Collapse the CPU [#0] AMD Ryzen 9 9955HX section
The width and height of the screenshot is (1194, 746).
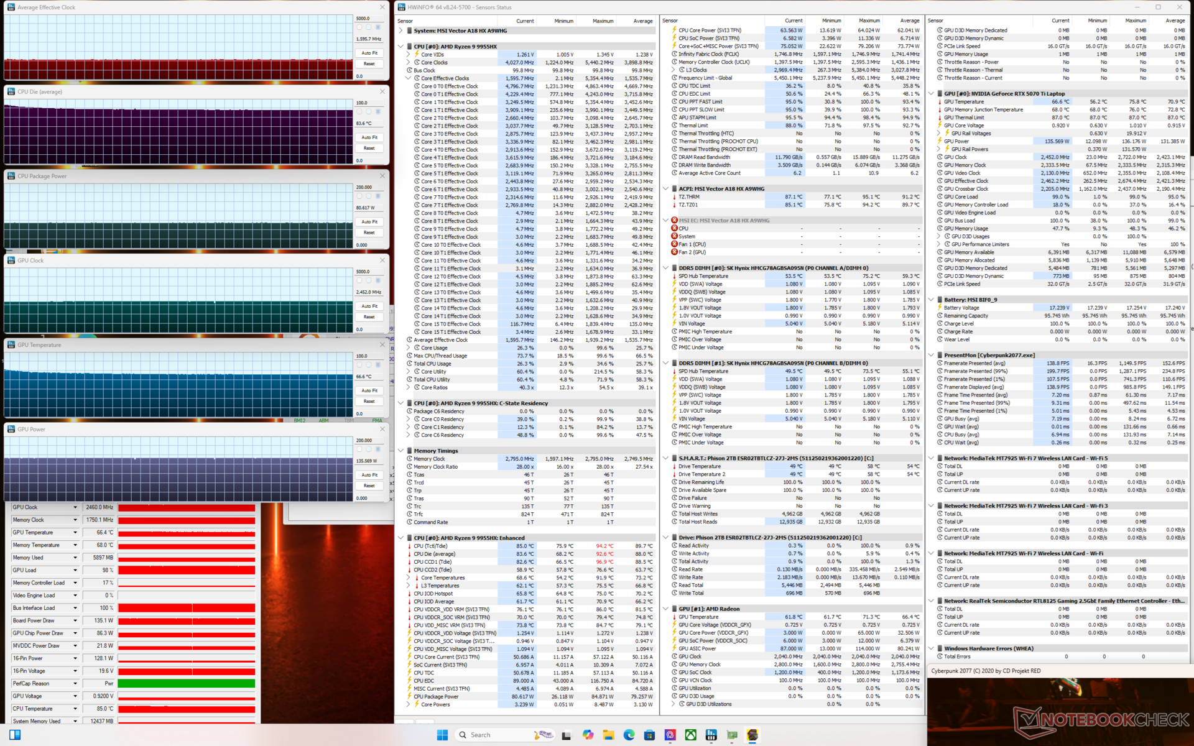tap(401, 47)
